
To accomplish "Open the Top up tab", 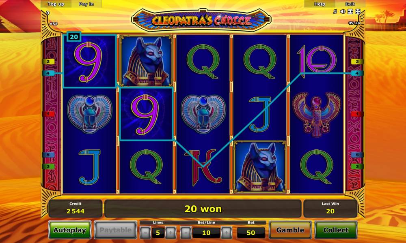I will [56, 4].
